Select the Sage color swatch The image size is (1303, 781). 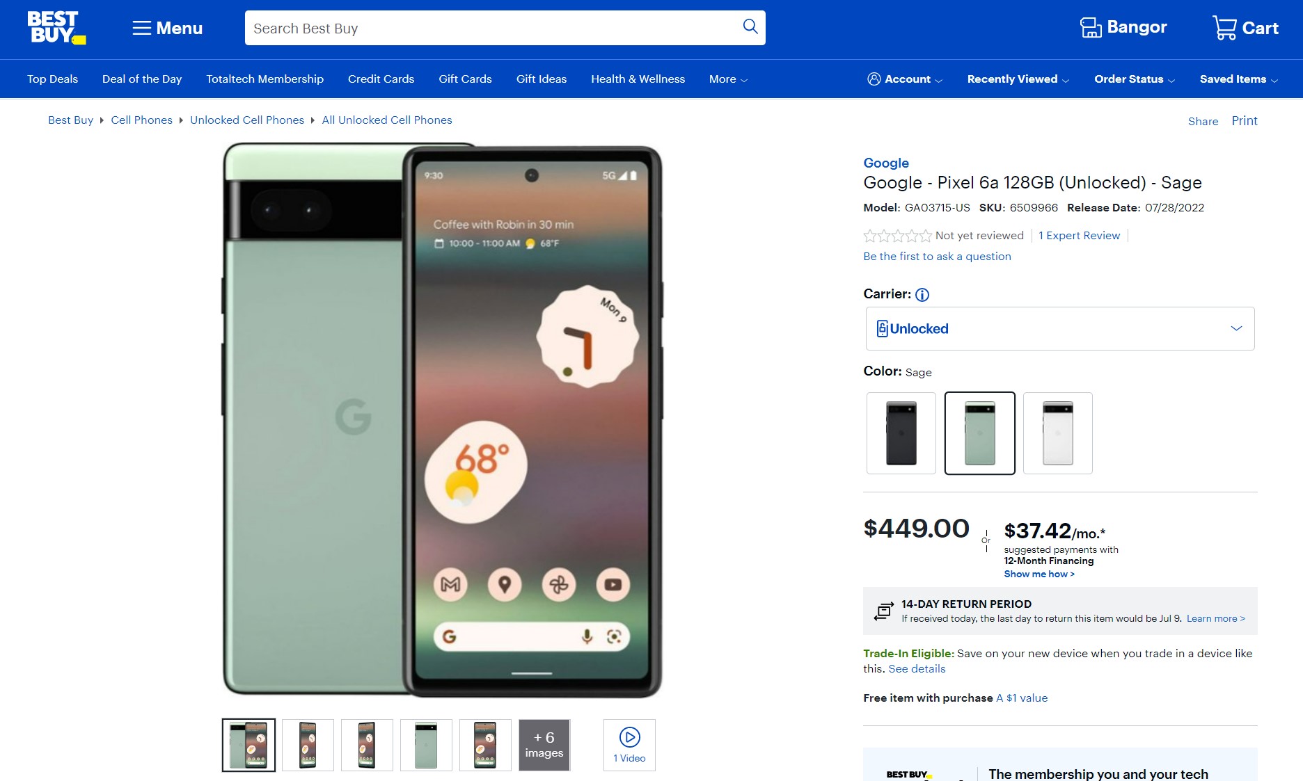pos(980,433)
